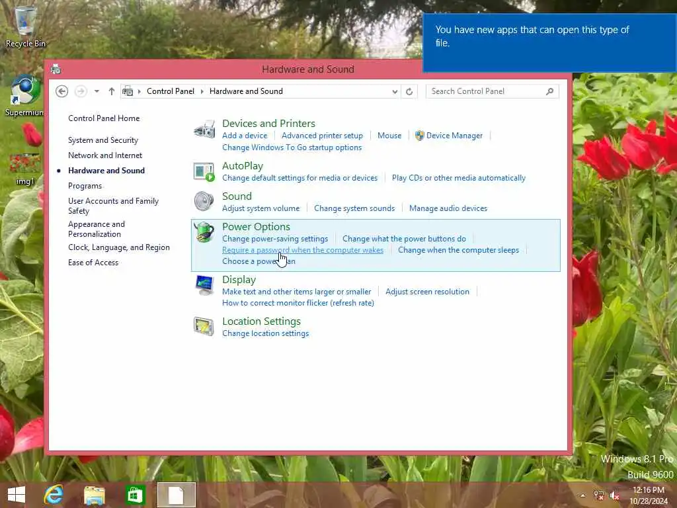Open the Devices and Printers heading
The width and height of the screenshot is (677, 508).
pos(268,123)
